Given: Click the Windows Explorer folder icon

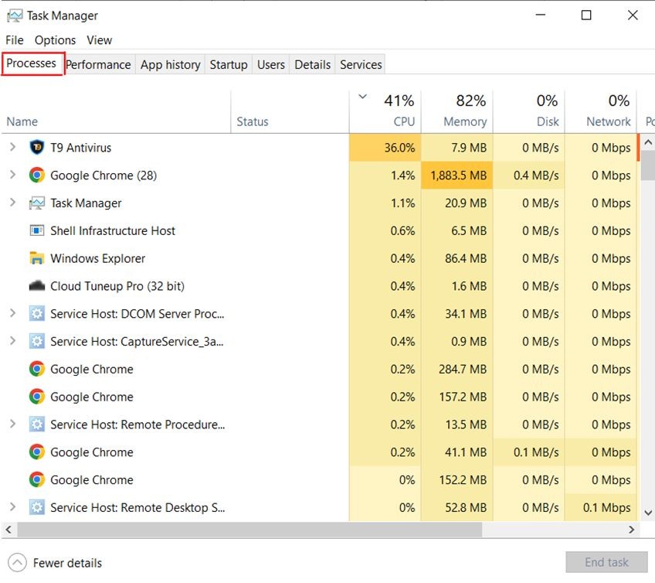Looking at the screenshot, I should pyautogui.click(x=36, y=258).
